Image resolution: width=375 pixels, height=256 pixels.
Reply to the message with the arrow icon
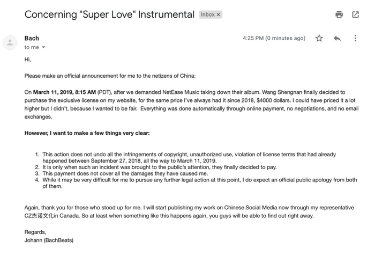(337, 38)
